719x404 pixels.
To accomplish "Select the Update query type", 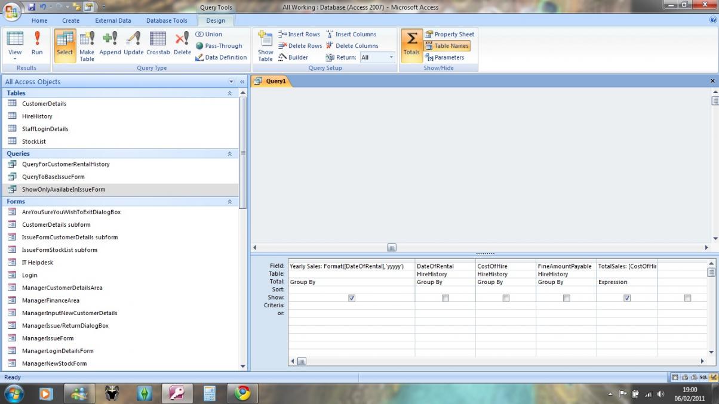I will tap(134, 45).
